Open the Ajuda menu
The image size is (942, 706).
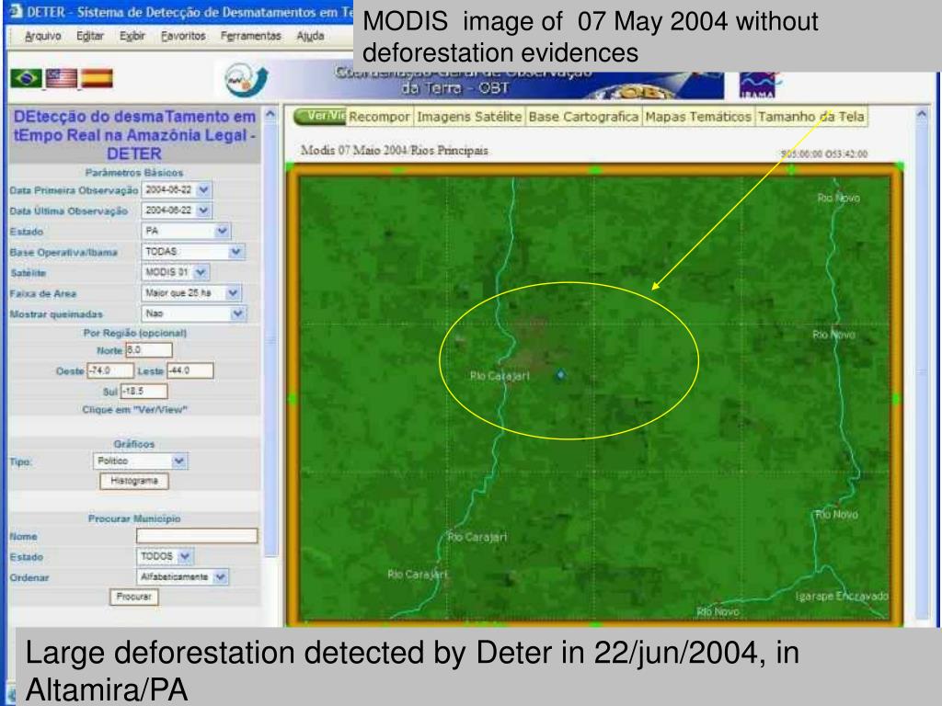point(310,36)
